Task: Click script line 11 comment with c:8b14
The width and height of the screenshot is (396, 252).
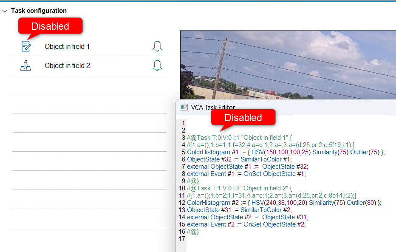Action: click(272, 195)
